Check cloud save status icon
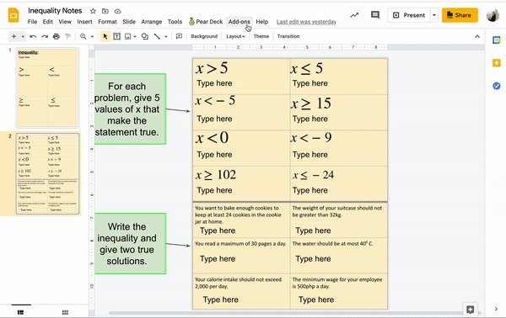The image size is (506, 318). click(x=117, y=11)
